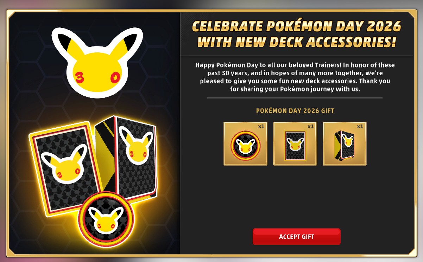Select the deck box gift tile
Screen dimensions: 423x262
tap(345, 143)
